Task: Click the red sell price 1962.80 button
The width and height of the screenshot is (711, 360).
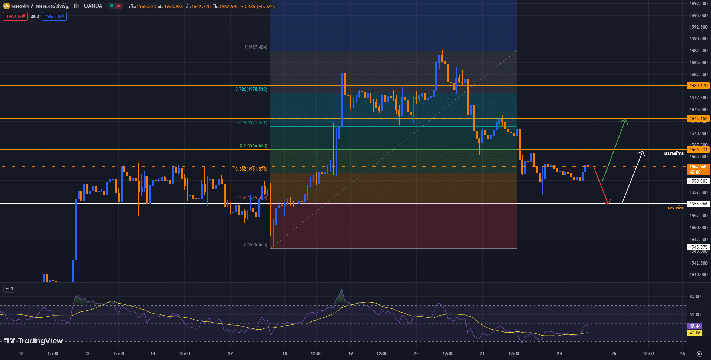Action: coord(15,16)
